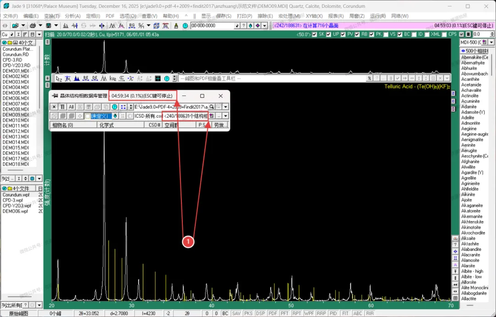This screenshot has height=317, width=496.
Task: Click the BG background removal icon
Action: coord(132,26)
